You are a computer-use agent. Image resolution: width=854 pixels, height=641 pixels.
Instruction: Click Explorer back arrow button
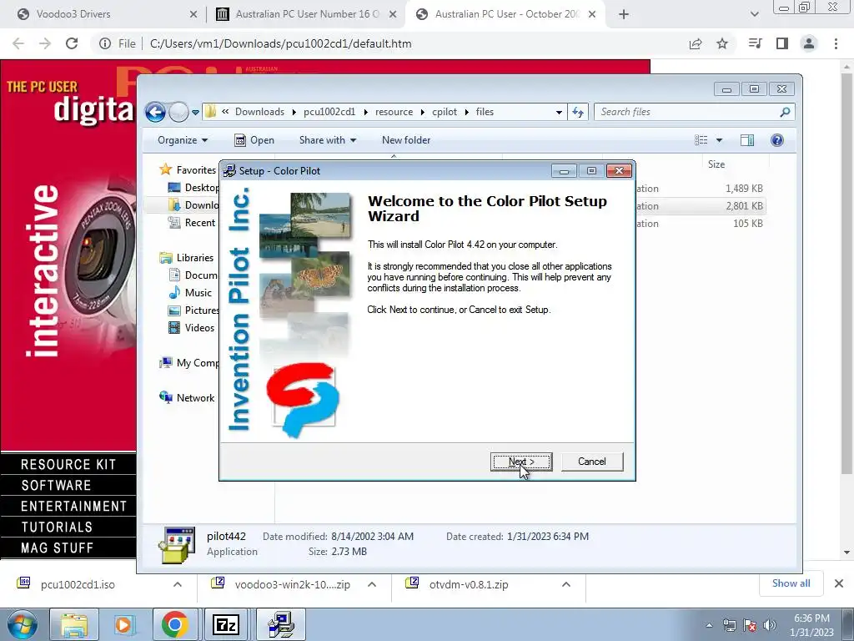pos(155,113)
